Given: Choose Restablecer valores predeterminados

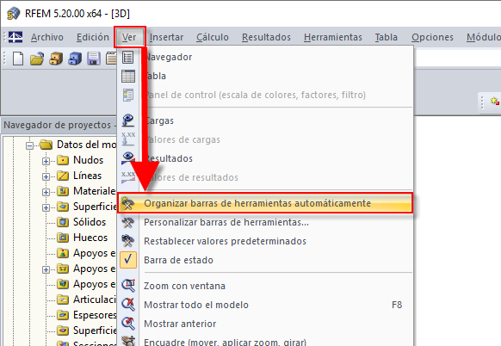Looking at the screenshot, I should (265, 241).
